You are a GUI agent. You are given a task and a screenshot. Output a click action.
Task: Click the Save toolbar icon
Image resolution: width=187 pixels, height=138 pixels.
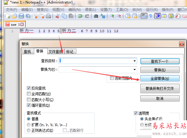click(x=21, y=16)
